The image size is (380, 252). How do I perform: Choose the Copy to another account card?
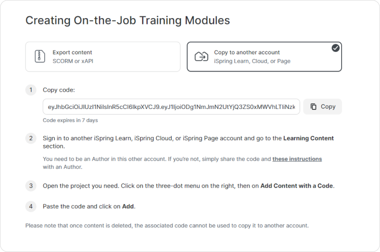(264, 57)
